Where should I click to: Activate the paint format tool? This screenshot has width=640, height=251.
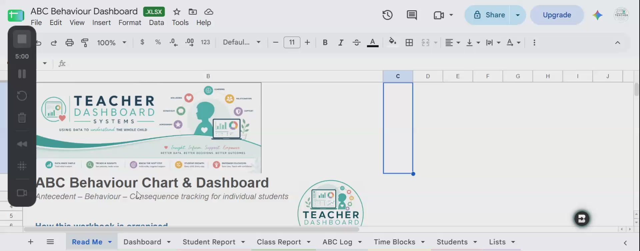point(85,43)
